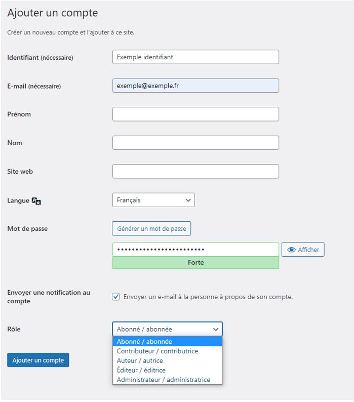Click the translation icon next to Langue
The width and height of the screenshot is (354, 402).
(36, 202)
